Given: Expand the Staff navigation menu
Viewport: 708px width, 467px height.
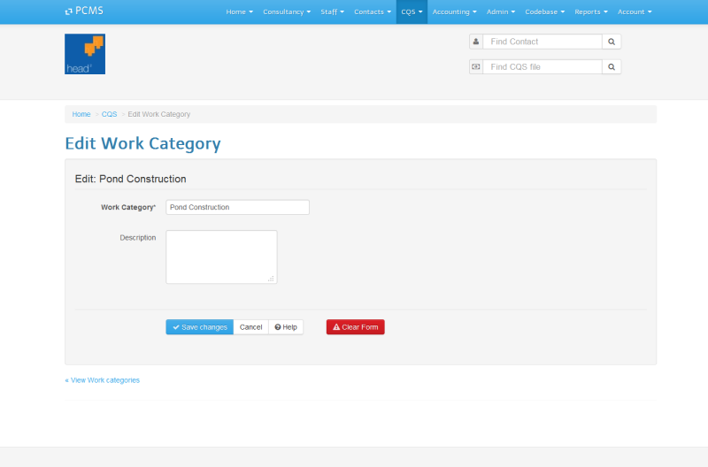Looking at the screenshot, I should (x=332, y=11).
